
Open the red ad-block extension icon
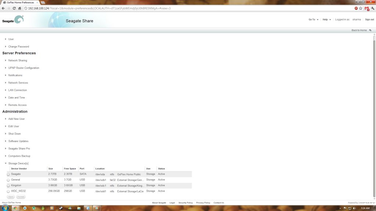click(356, 8)
